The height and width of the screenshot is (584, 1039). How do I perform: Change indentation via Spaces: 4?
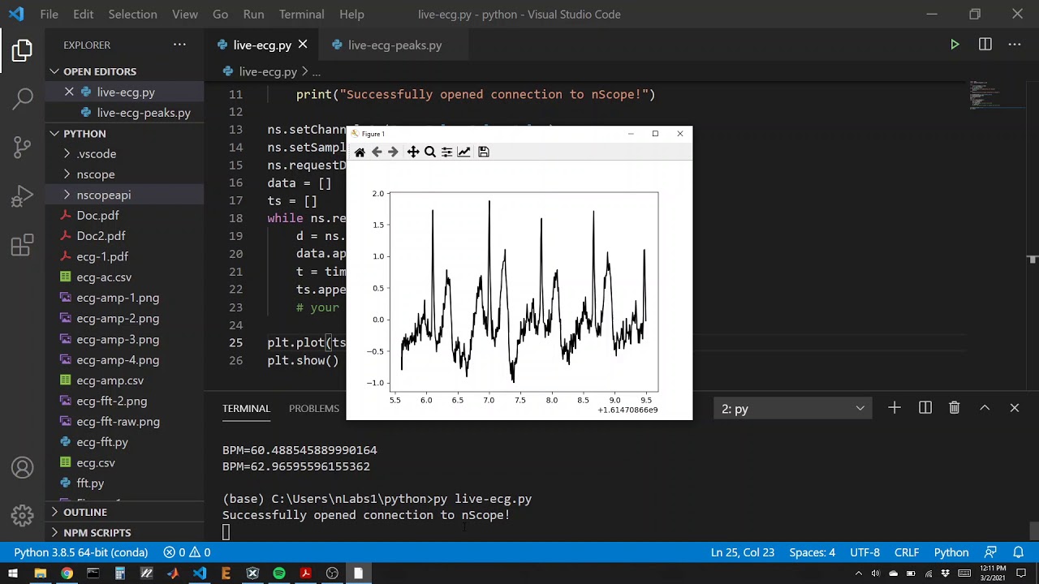click(x=812, y=552)
